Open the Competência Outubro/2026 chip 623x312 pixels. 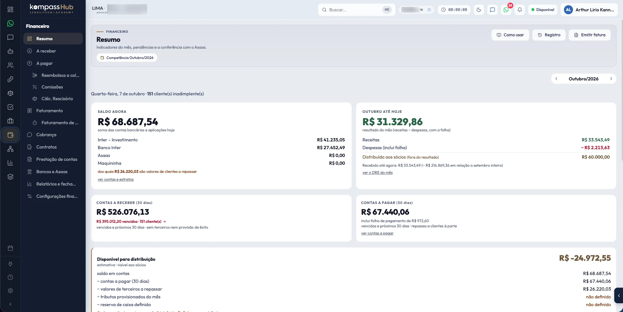coord(127,58)
